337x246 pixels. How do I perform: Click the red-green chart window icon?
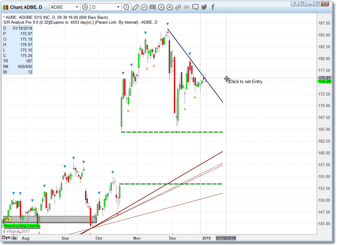pyautogui.click(x=5, y=7)
